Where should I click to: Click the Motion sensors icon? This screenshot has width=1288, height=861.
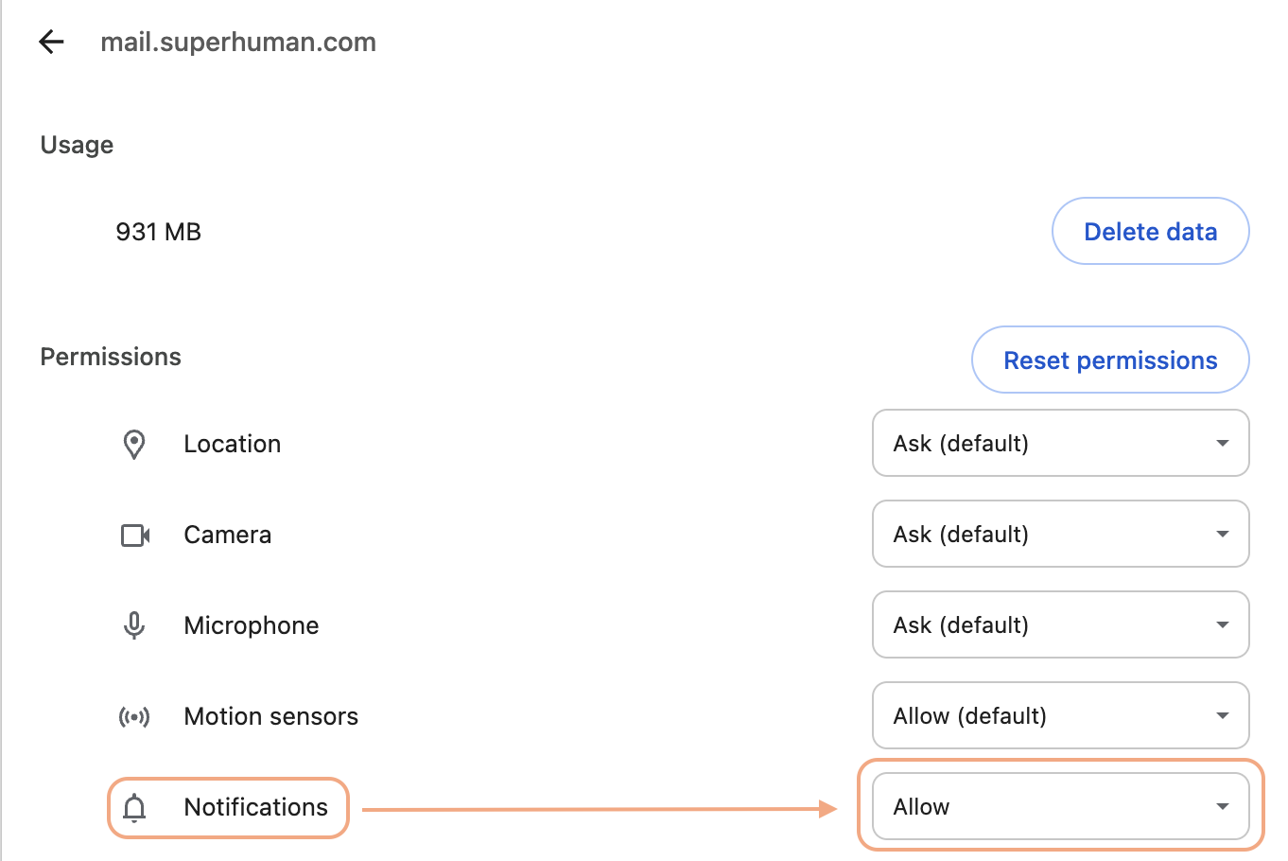[x=134, y=717]
